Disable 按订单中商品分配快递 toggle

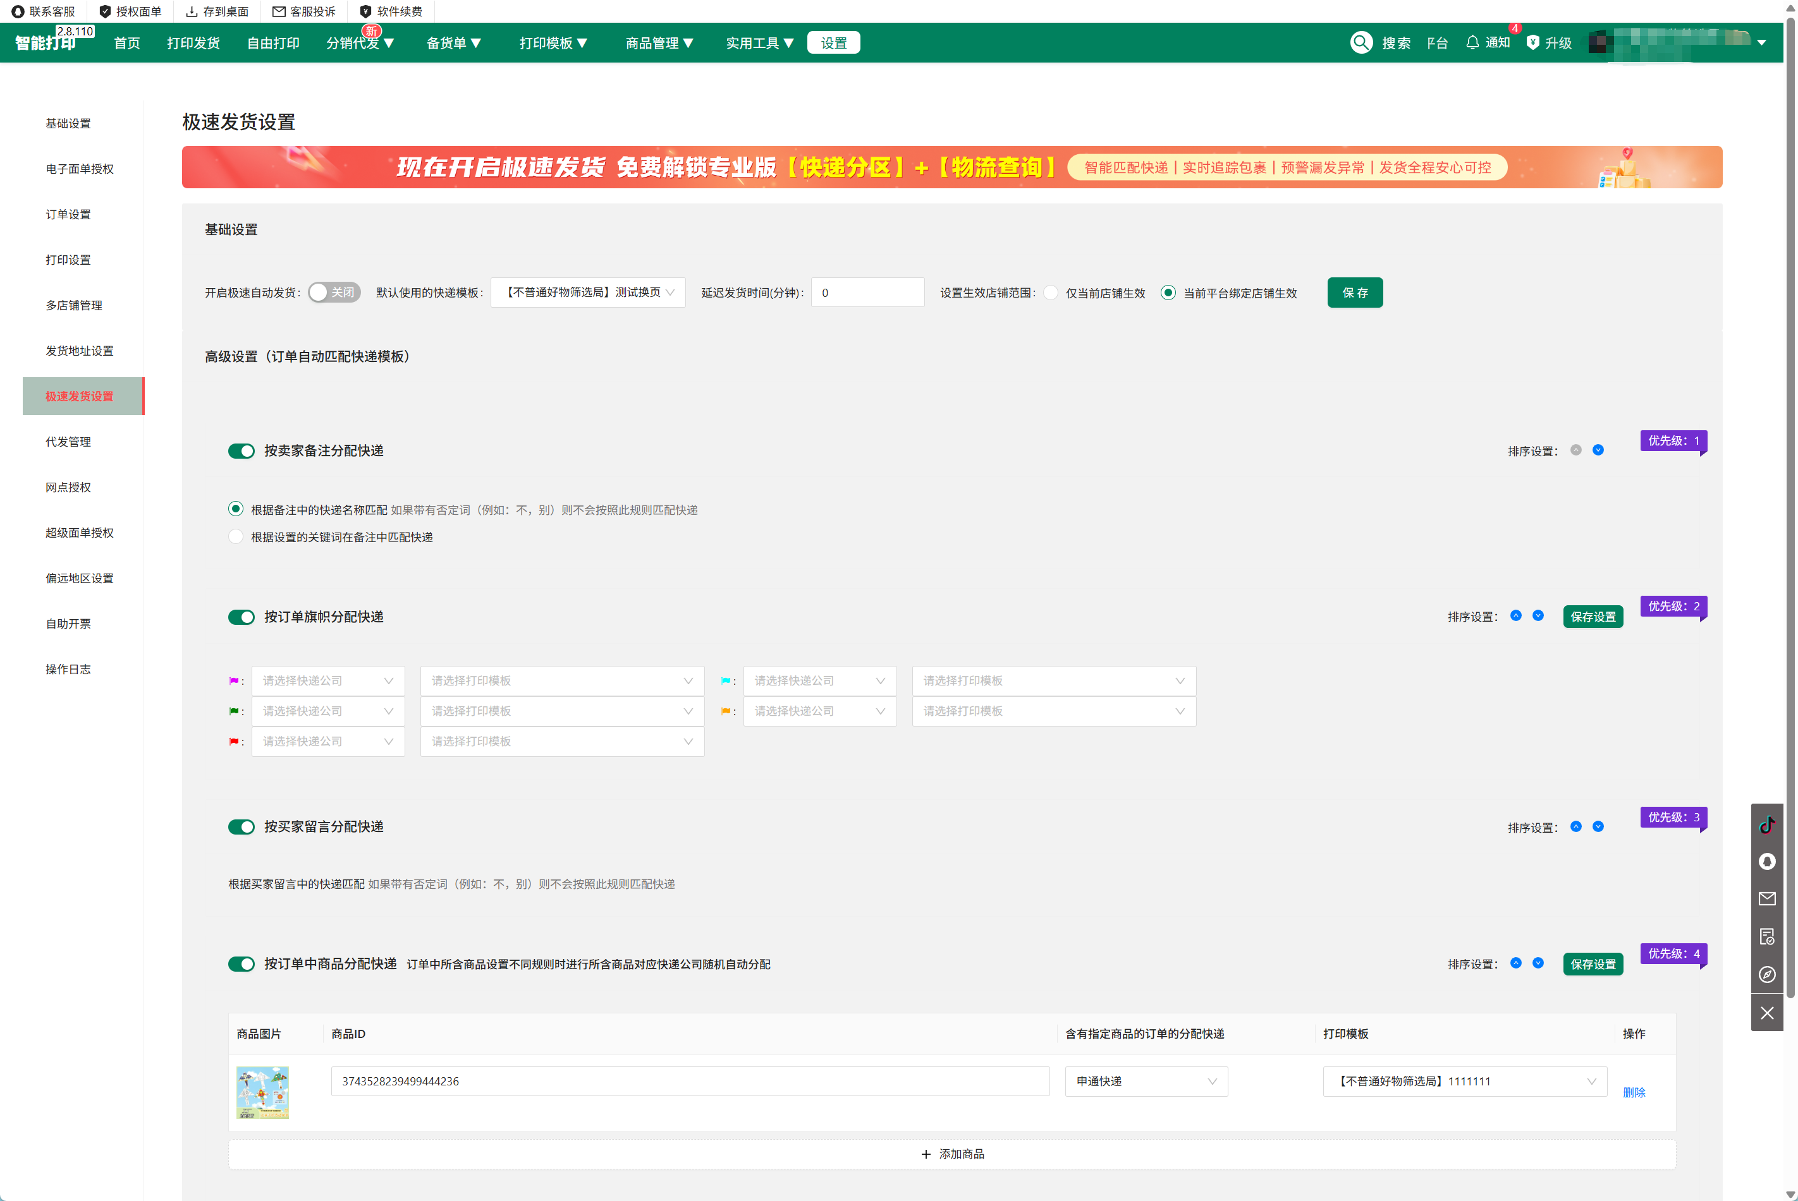[x=242, y=964]
